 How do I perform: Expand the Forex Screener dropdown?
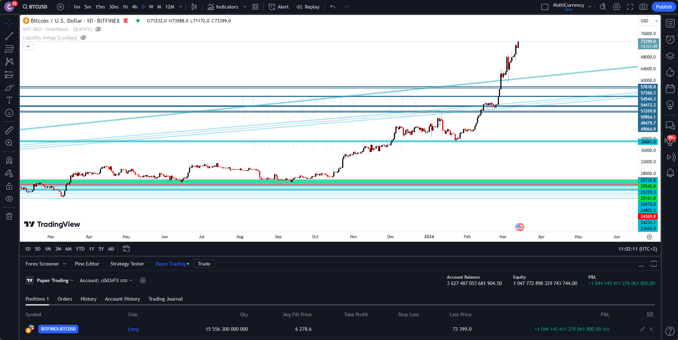coord(65,264)
